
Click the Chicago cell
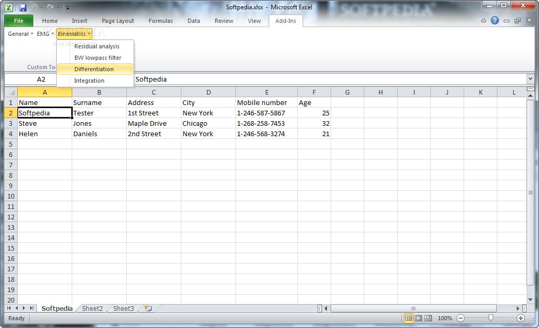208,123
